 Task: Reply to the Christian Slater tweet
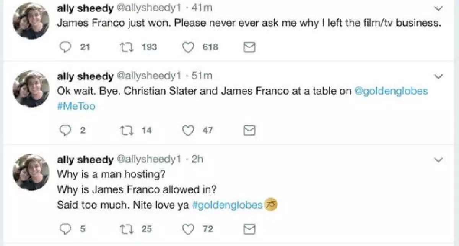[67, 131]
